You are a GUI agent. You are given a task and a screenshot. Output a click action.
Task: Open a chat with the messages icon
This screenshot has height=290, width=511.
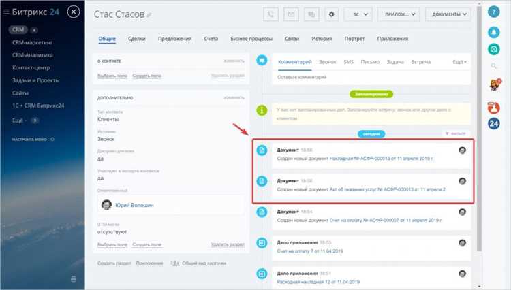click(x=311, y=14)
